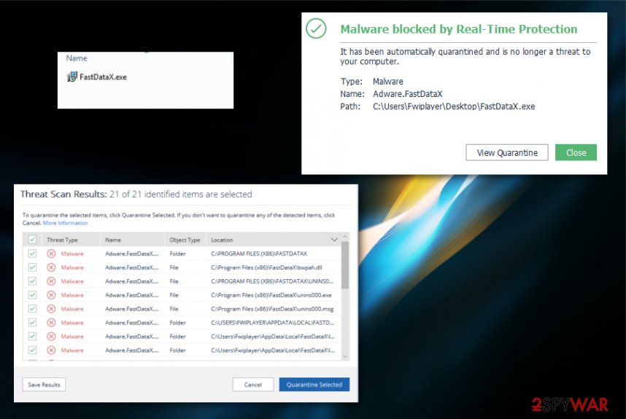Viewport: 626px width, 419px height.
Task: Click red X icon for unins000.msg row
Action: [51, 309]
